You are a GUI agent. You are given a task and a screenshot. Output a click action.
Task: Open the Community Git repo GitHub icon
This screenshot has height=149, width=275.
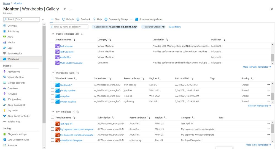[x=106, y=19]
